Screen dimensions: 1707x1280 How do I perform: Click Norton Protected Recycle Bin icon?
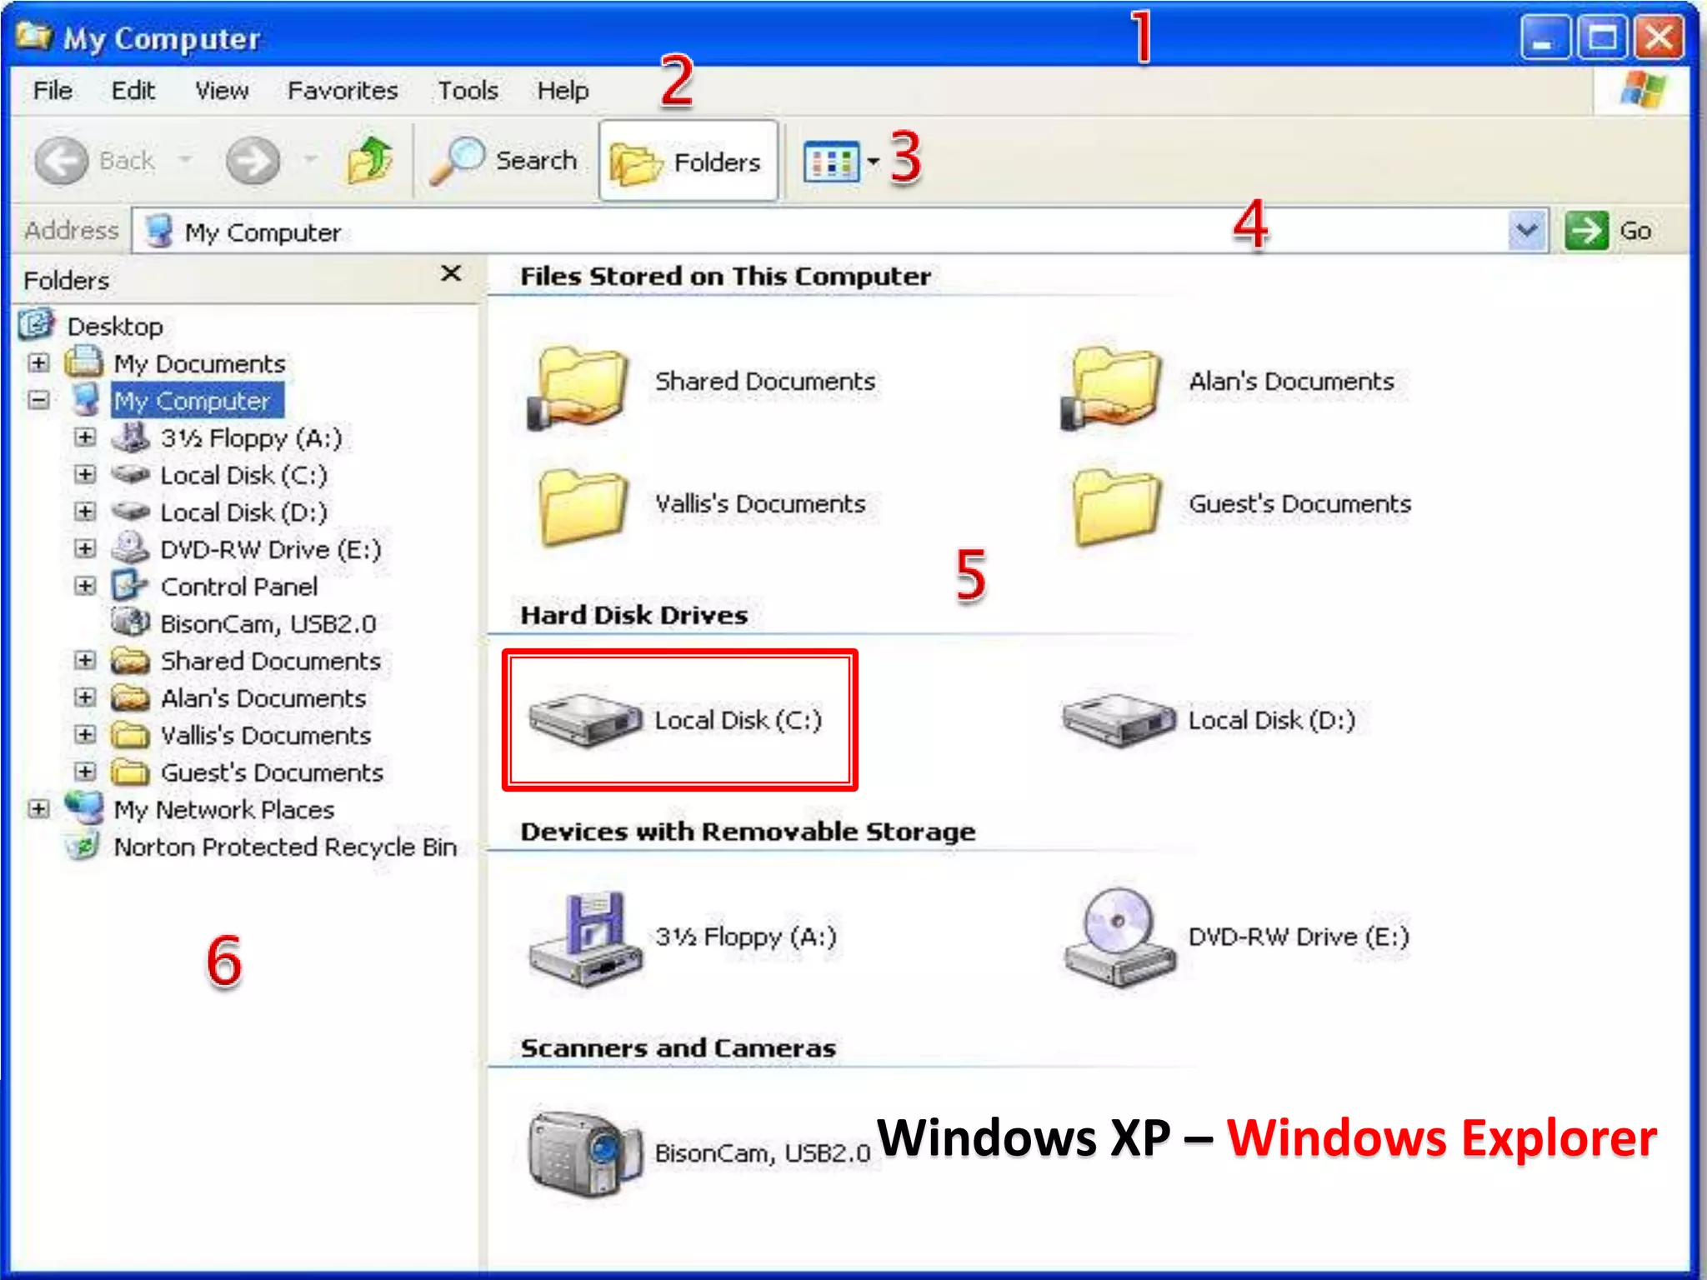click(83, 846)
